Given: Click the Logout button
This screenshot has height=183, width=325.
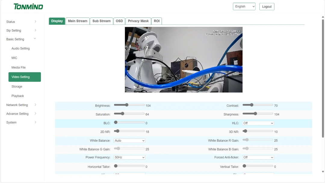Looking at the screenshot, I should pos(267,6).
